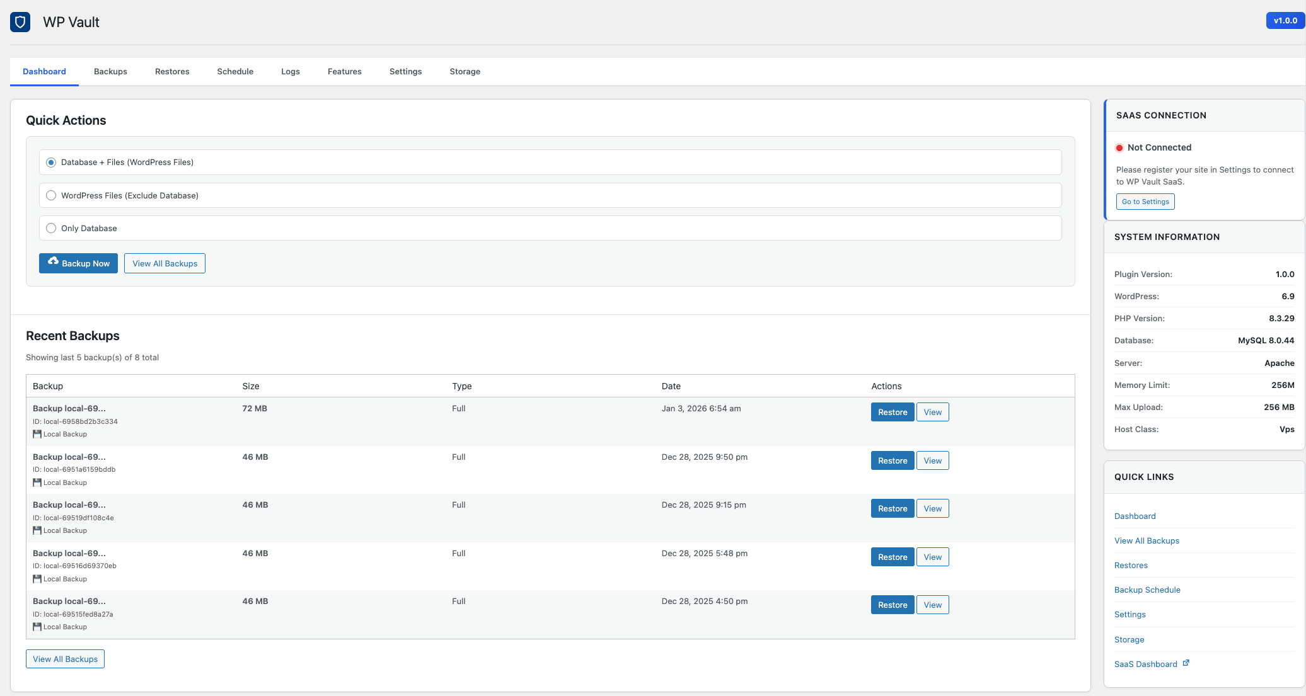Restore the Dec 28, 2025 9:50 pm backup
1306x696 pixels.
[x=893, y=460]
